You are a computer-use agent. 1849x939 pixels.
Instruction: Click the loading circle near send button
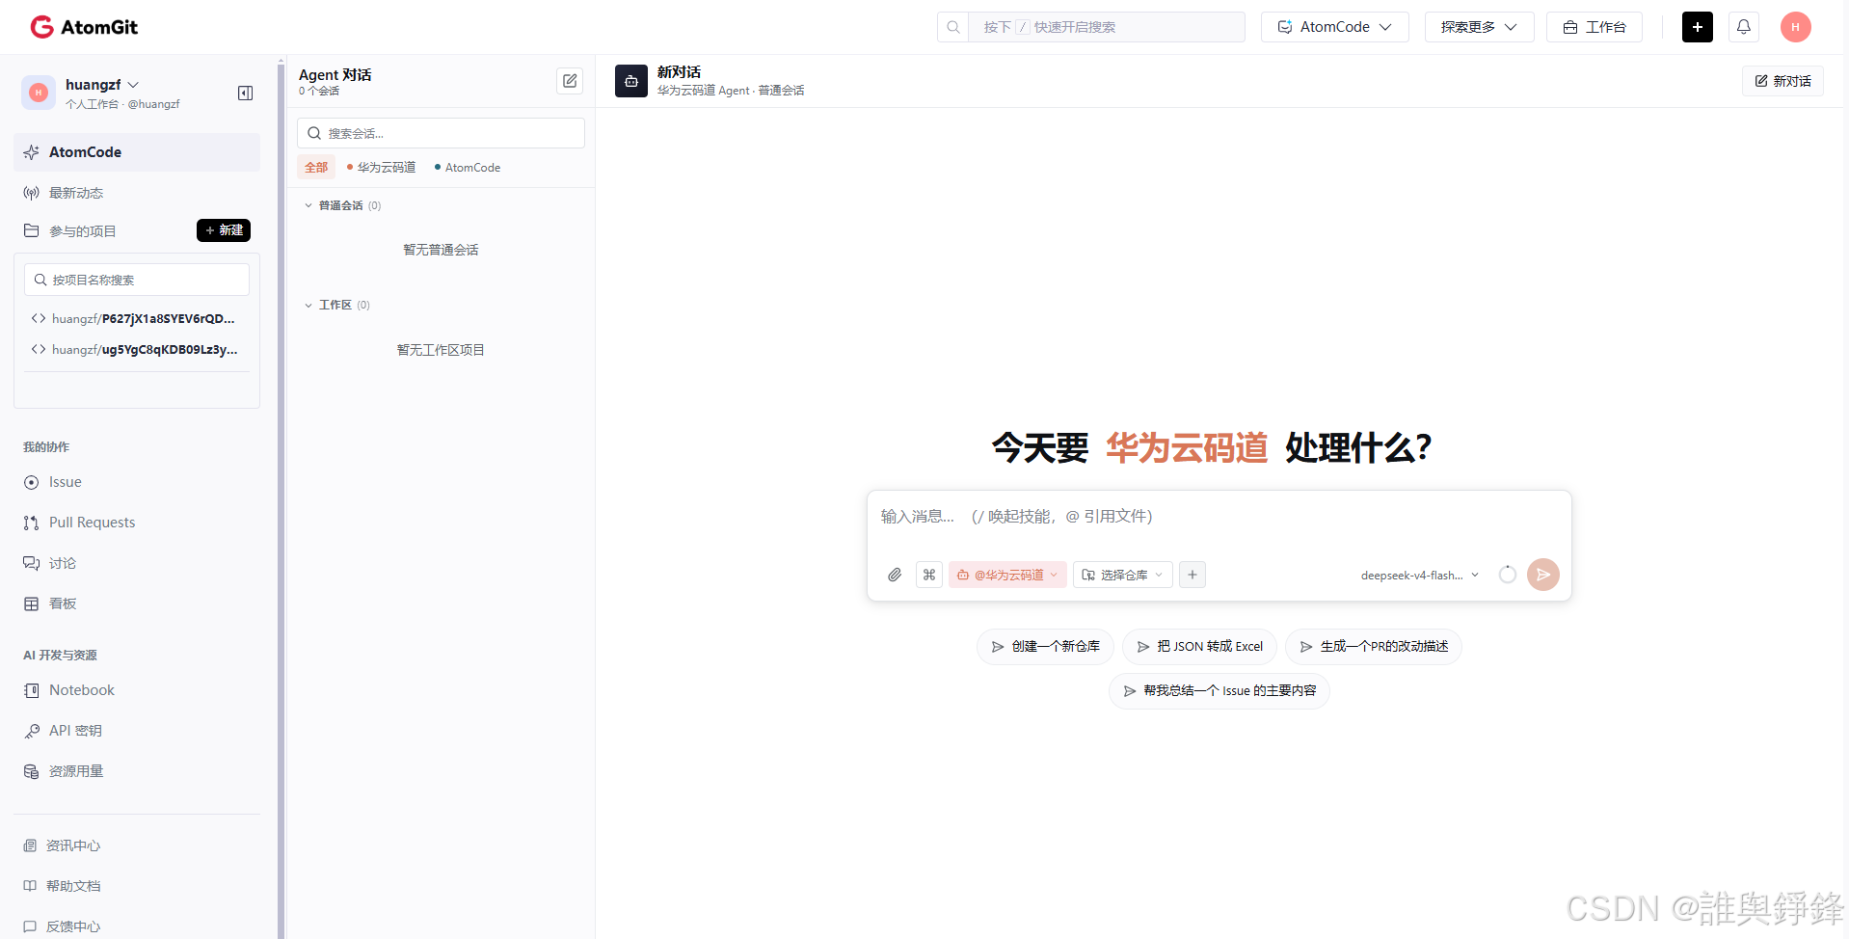(x=1508, y=575)
